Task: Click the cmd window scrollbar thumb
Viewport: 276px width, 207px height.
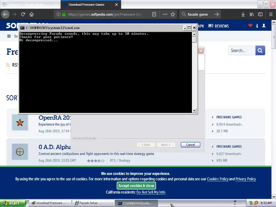Action: click(x=194, y=39)
